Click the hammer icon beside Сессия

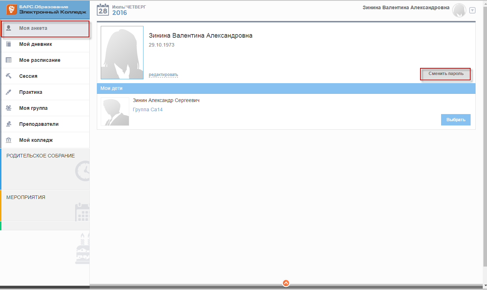click(x=9, y=76)
